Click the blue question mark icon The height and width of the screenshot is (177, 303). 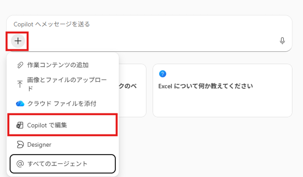(x=162, y=74)
